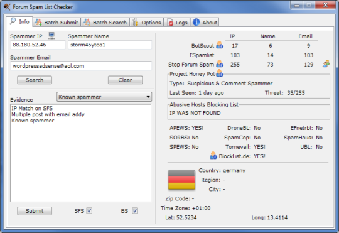Click the Search button
Screen dimensions: 339x233
tap(35, 80)
